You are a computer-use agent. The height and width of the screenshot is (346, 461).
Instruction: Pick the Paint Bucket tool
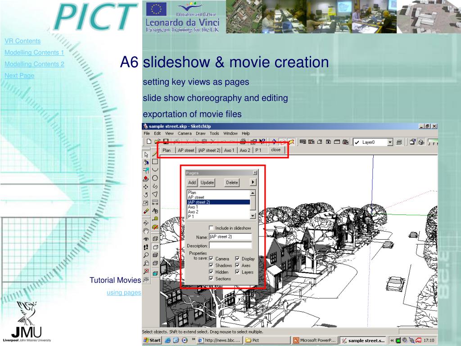146,162
